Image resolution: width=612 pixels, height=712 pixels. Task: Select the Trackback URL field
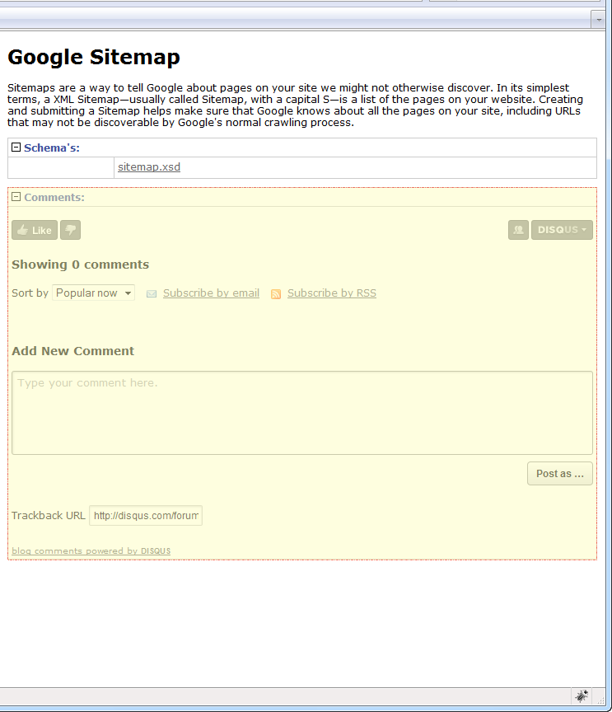click(146, 516)
